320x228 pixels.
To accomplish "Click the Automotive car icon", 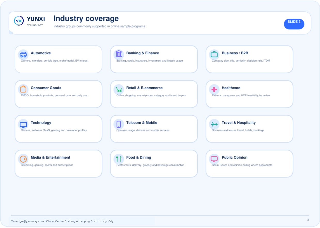I will pyautogui.click(x=23, y=55).
